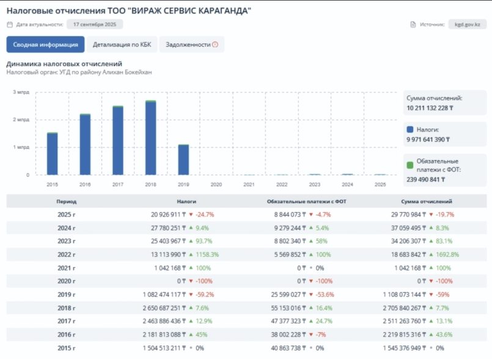The height and width of the screenshot is (359, 492).
Task: Click the warning icon on Задолженности tab
Action: [215, 45]
